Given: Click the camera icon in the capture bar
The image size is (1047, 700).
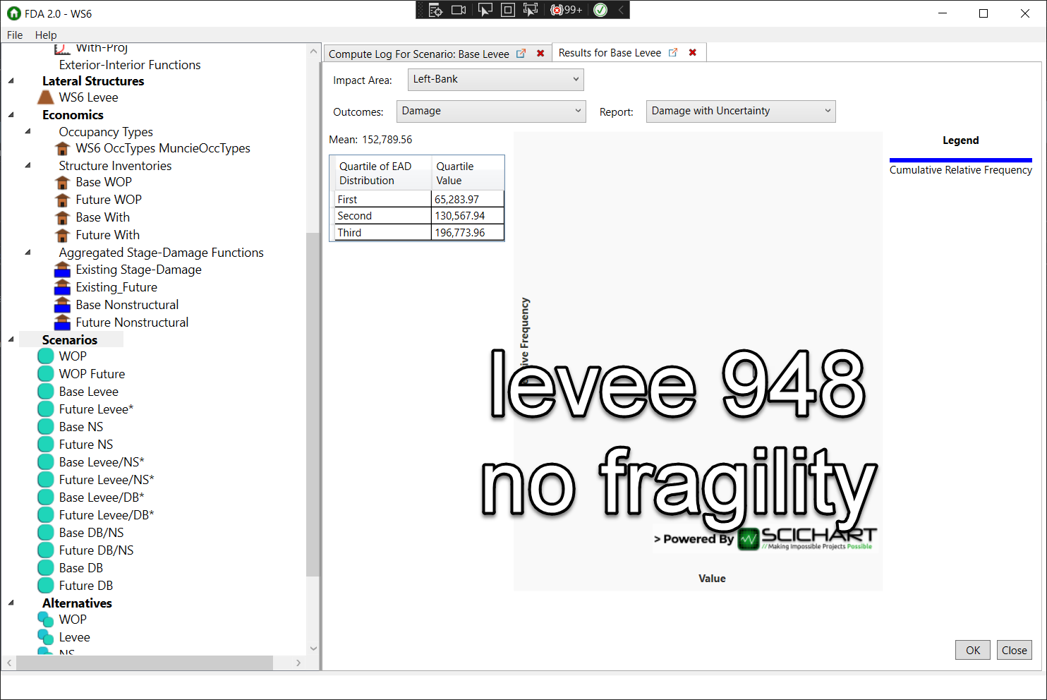Looking at the screenshot, I should pyautogui.click(x=459, y=10).
